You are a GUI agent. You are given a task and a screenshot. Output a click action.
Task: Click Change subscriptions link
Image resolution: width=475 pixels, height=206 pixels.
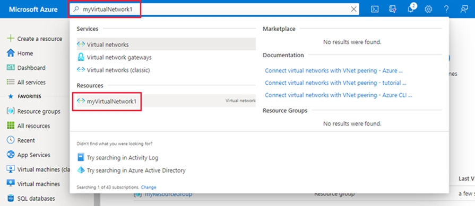point(149,187)
